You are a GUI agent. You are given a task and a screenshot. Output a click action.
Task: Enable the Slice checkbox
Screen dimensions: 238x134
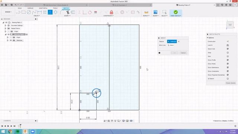[x=228, y=56]
